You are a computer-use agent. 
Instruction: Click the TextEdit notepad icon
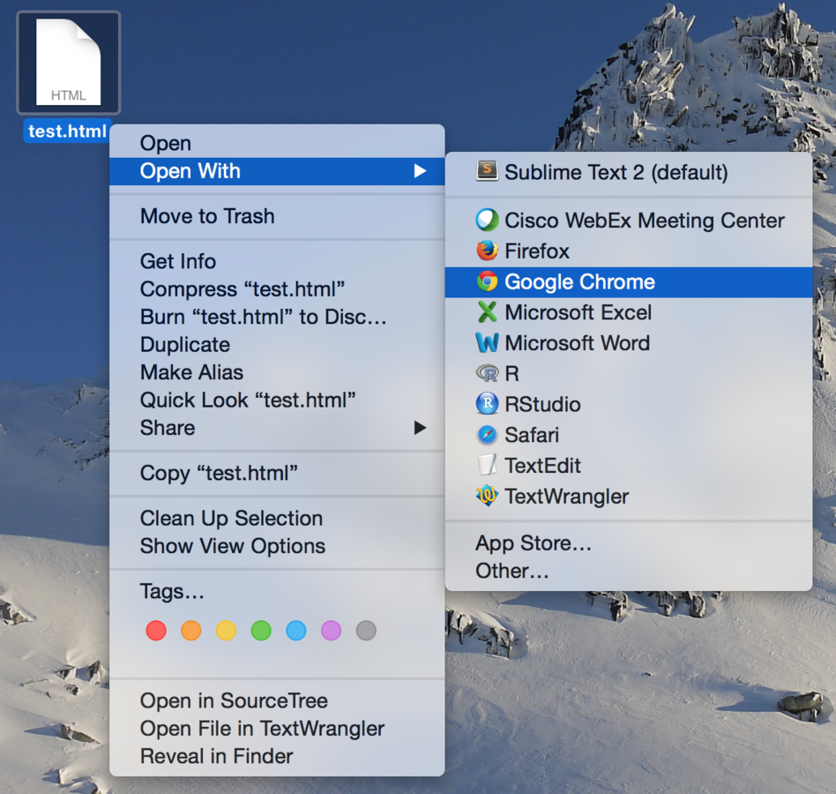click(487, 465)
